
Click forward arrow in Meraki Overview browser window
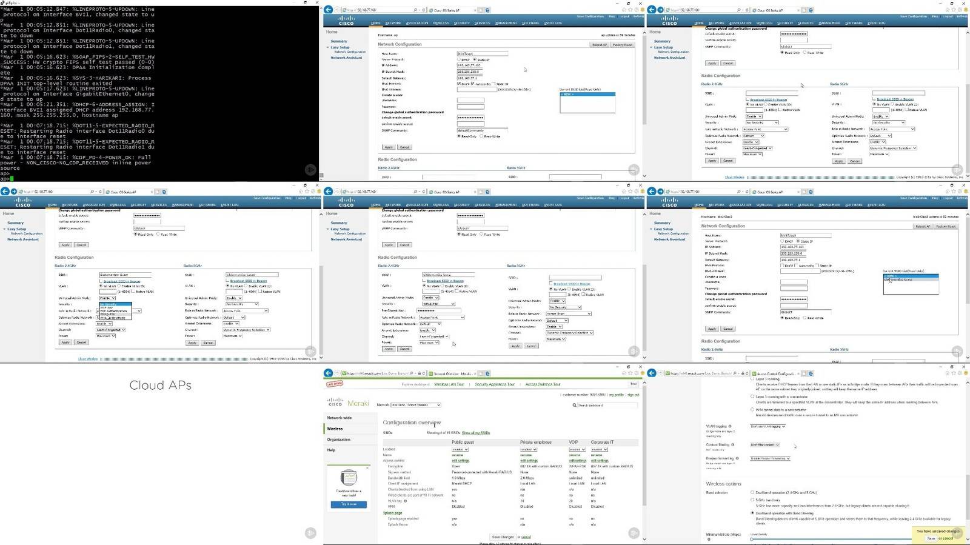[337, 373]
